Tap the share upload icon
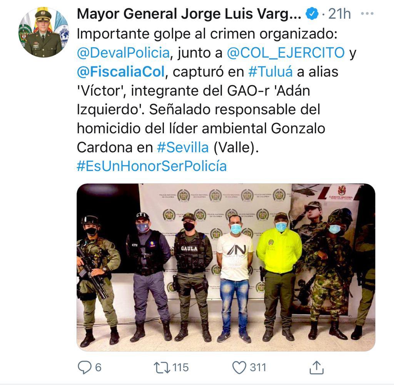 click(316, 368)
